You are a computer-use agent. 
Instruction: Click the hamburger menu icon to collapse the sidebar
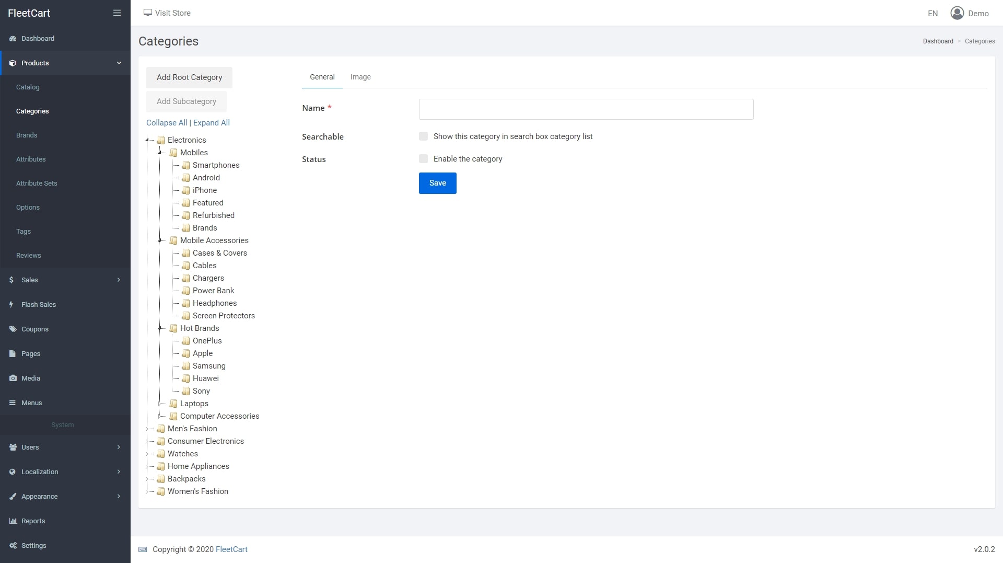point(117,13)
